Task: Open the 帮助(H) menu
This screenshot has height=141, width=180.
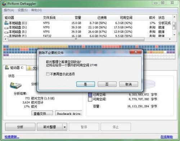Action: [36, 10]
